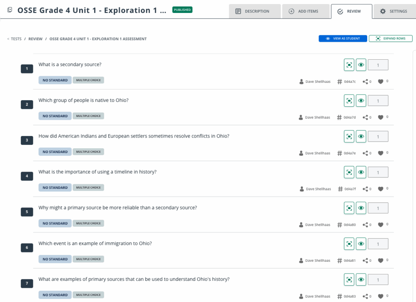
Task: Switch to the Description tab
Action: [x=255, y=11]
